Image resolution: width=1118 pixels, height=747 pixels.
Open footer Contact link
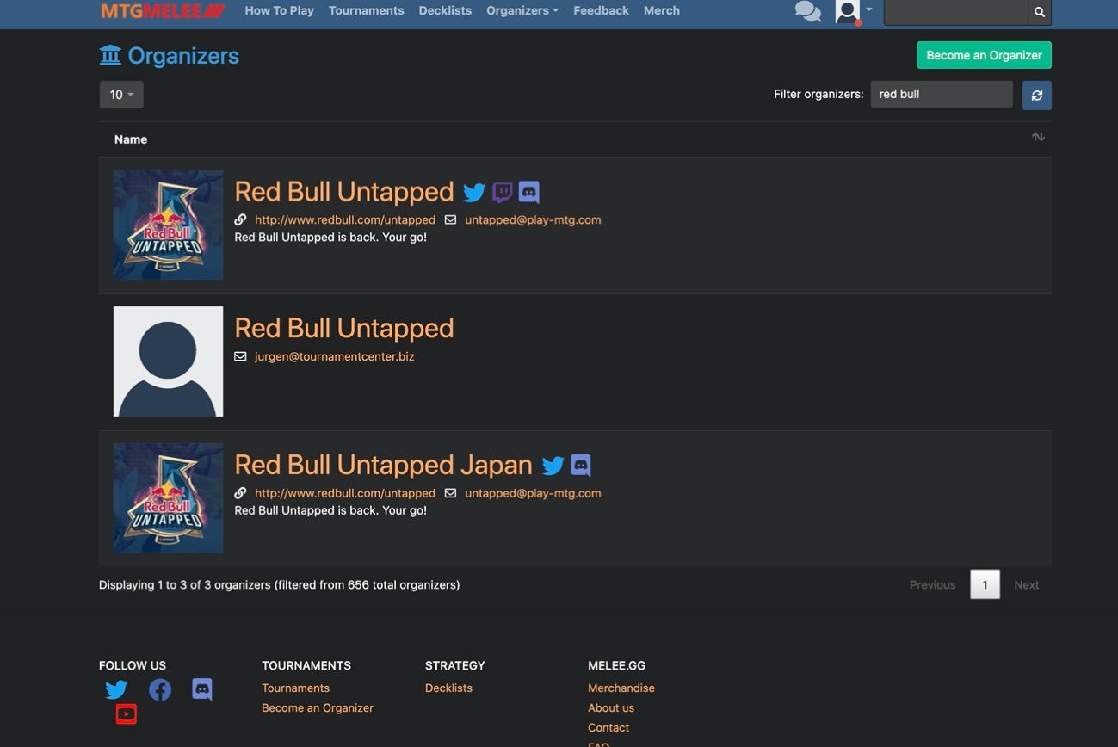(608, 728)
